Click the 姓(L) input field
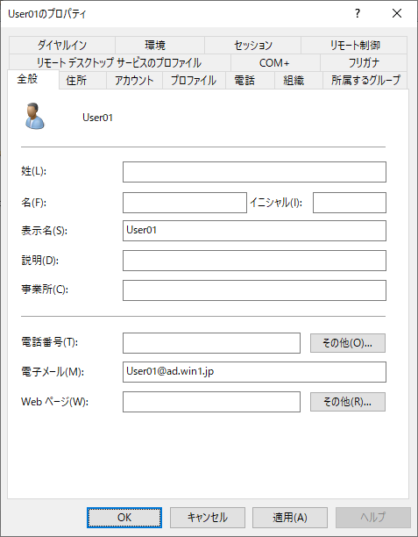 click(254, 172)
